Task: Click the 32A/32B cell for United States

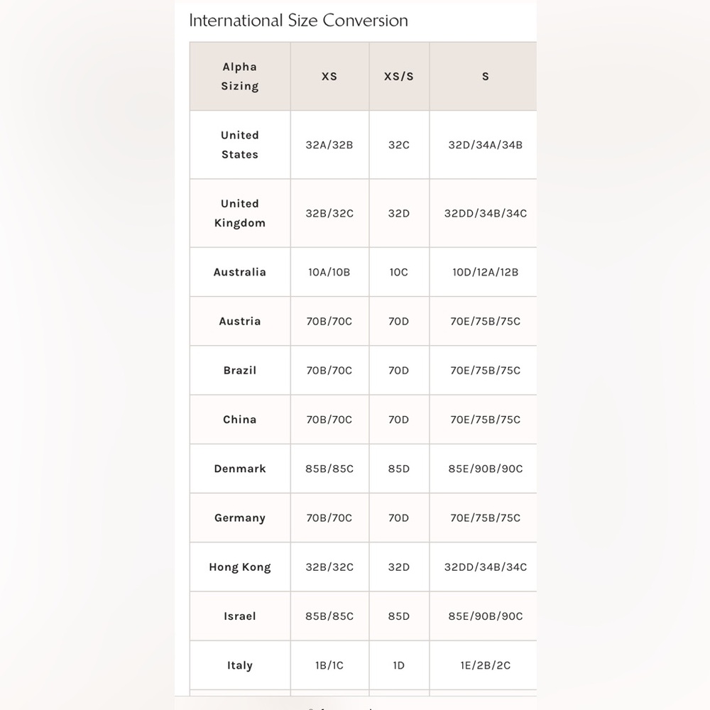Action: point(329,145)
